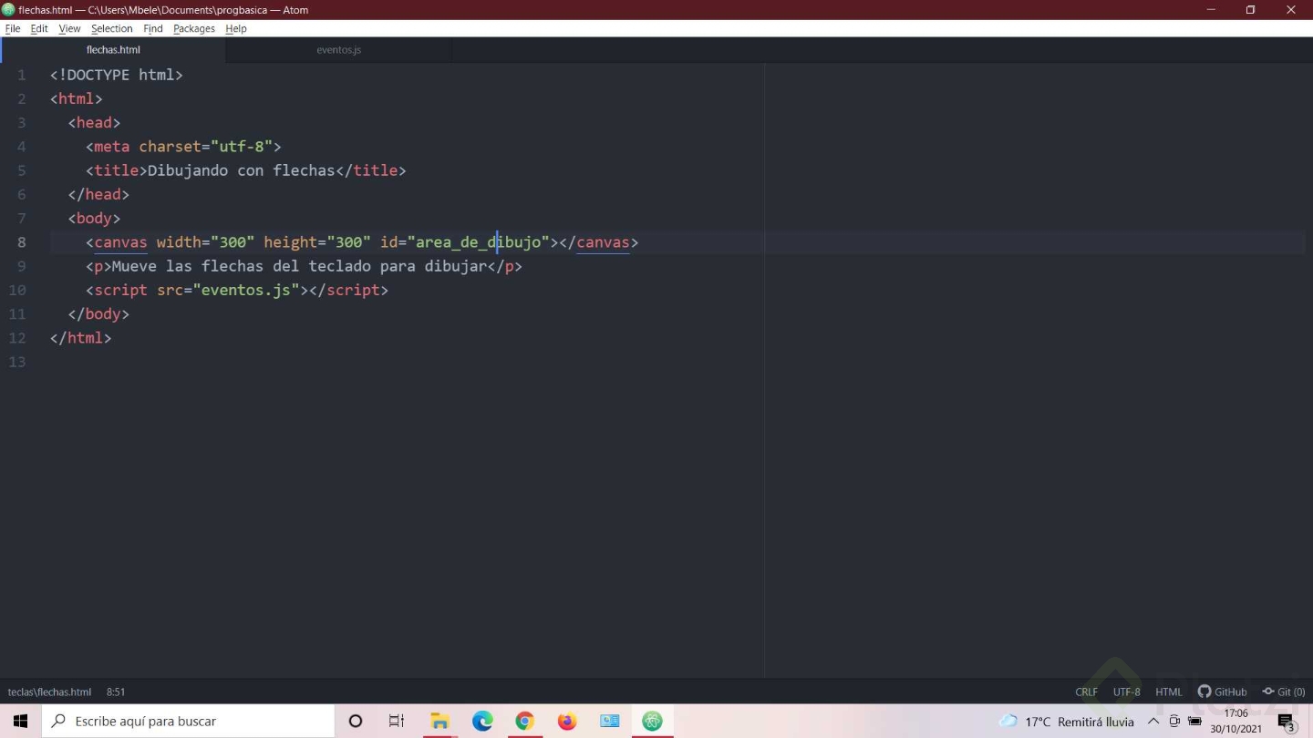Click the Meet Now tray icon
The height and width of the screenshot is (738, 1313).
tap(1174, 721)
